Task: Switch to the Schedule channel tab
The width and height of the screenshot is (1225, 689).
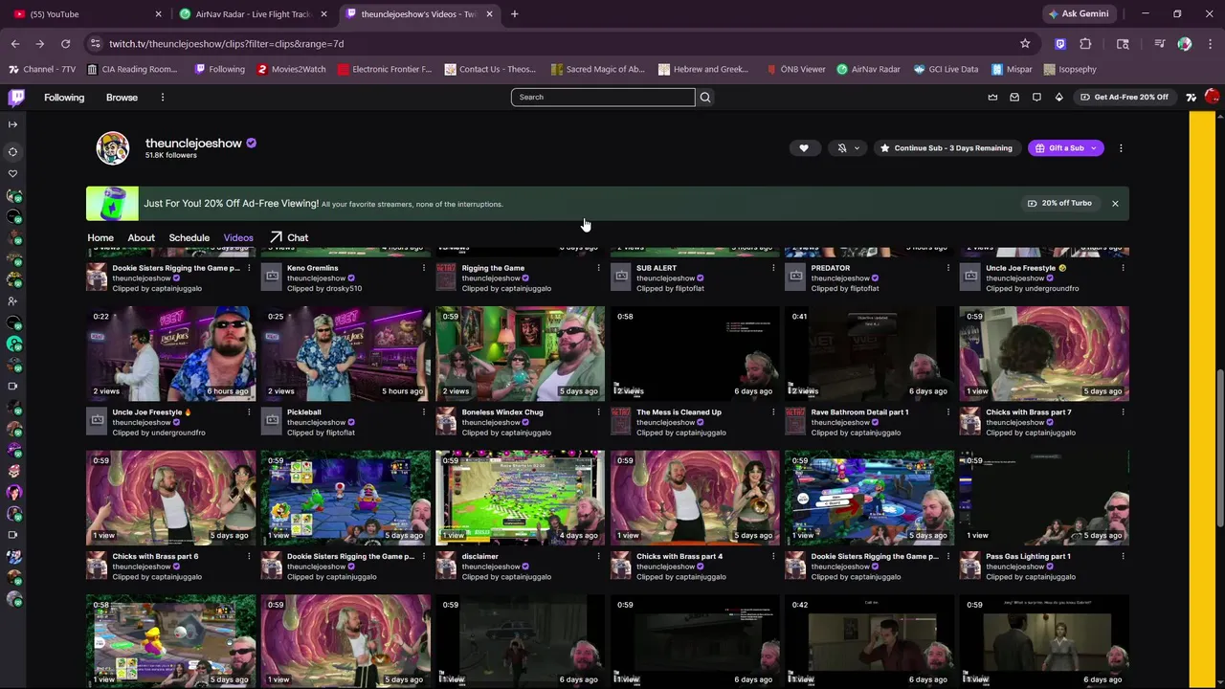Action: pos(189,237)
